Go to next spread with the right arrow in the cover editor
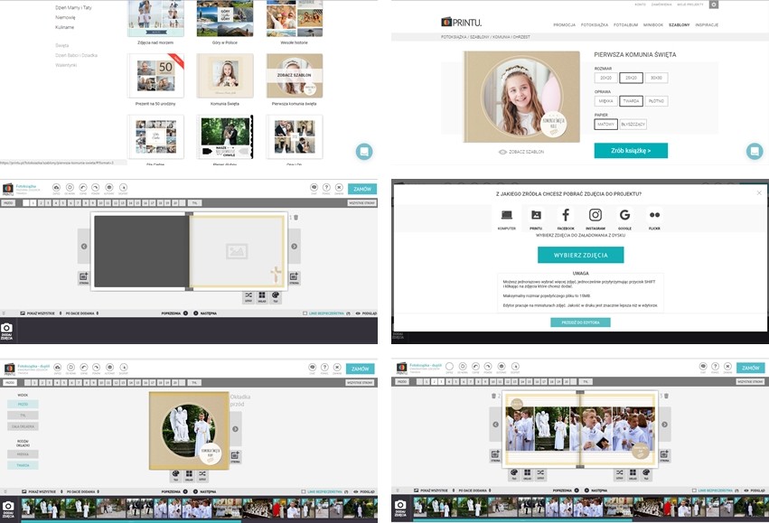The width and height of the screenshot is (769, 523). (x=236, y=428)
